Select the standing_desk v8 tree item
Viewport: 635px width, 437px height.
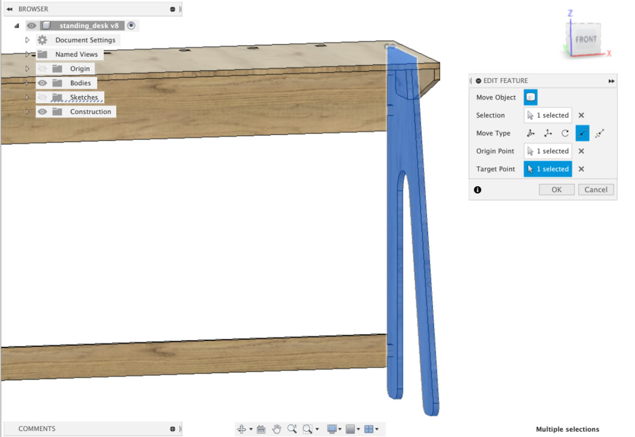click(x=88, y=26)
